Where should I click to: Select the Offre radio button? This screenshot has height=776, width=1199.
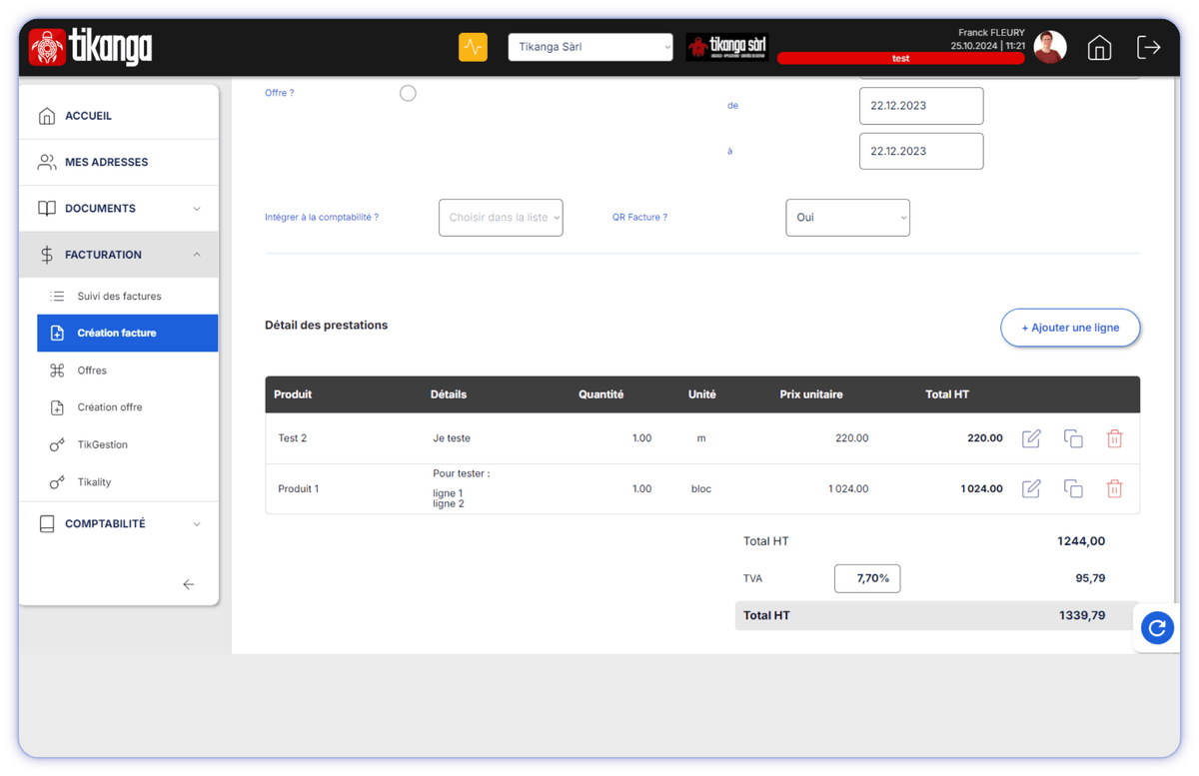pos(408,93)
